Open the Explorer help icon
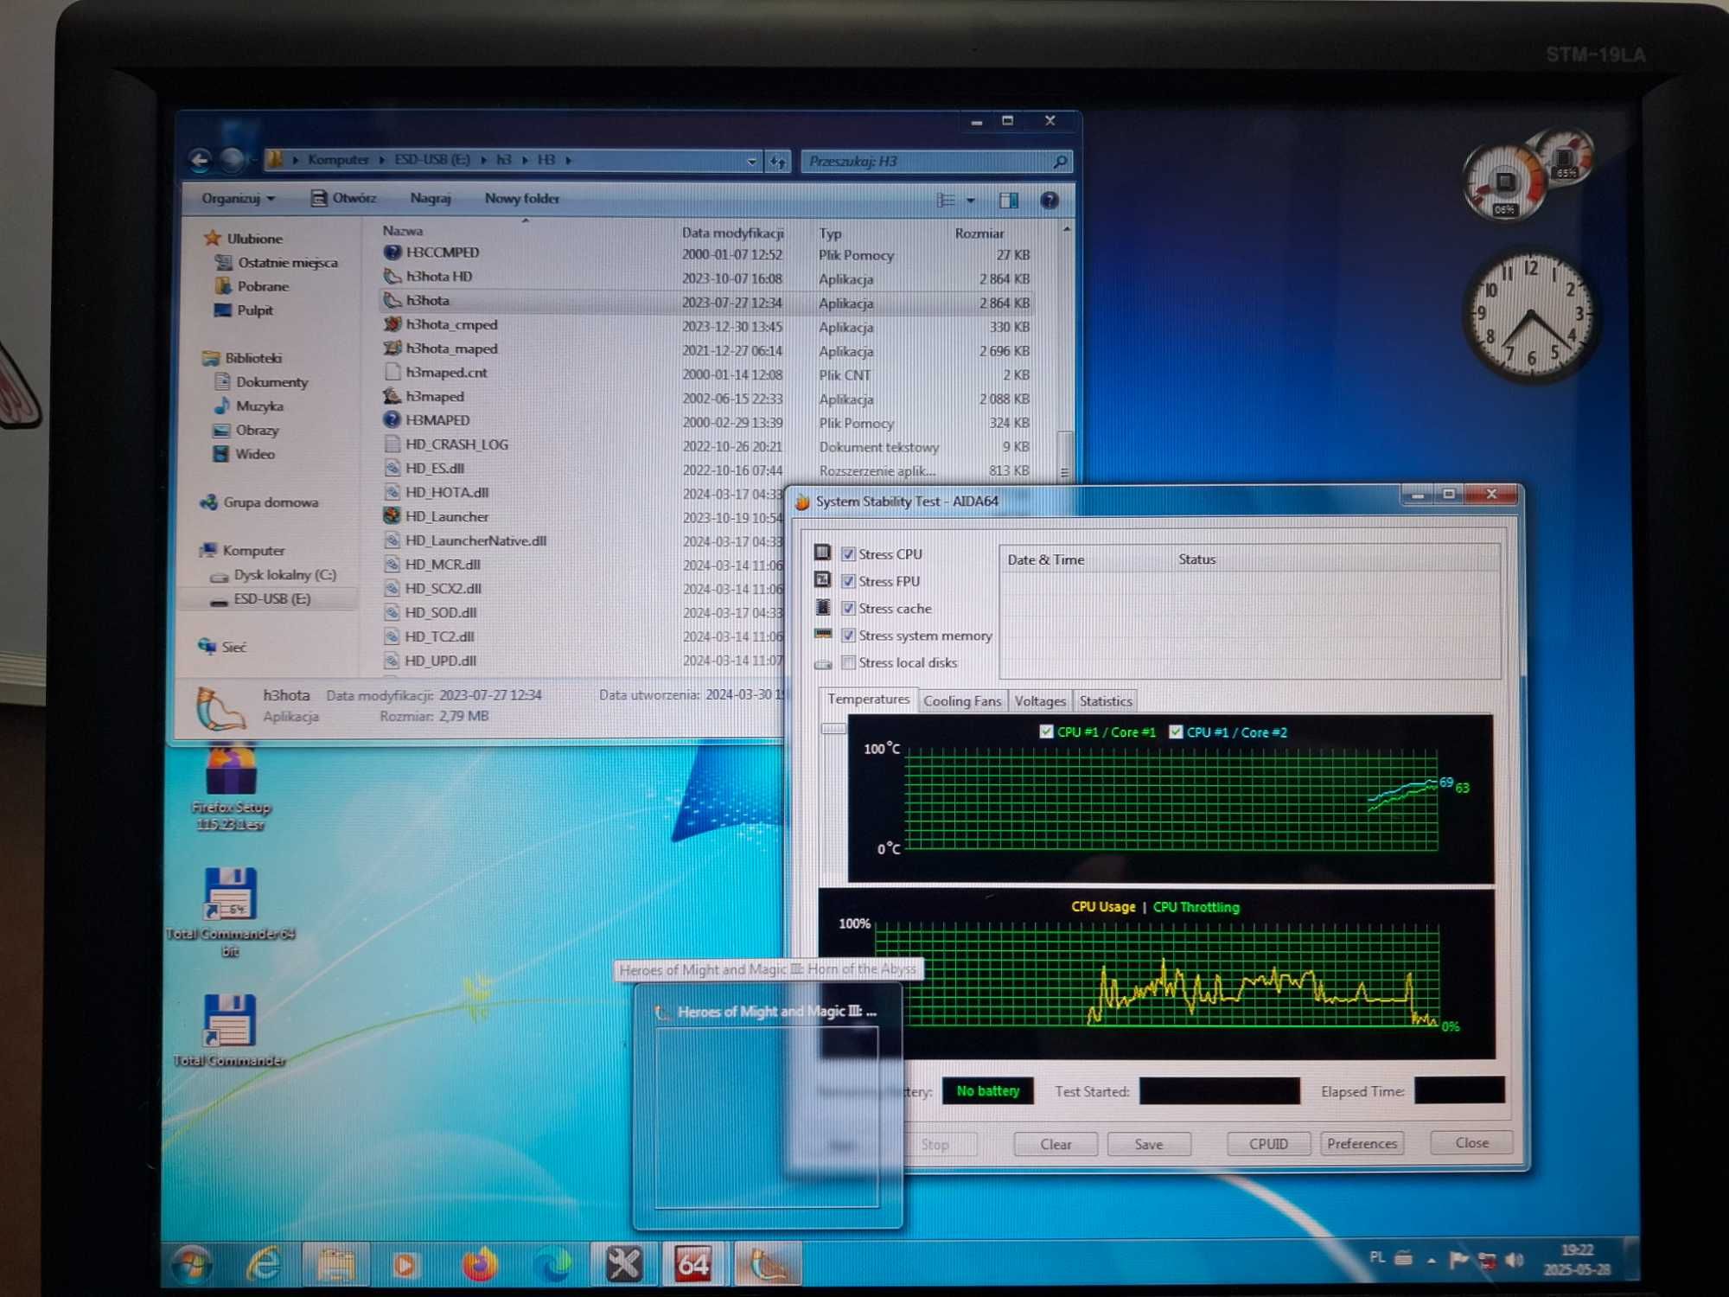This screenshot has width=1729, height=1297. pos(1049,201)
